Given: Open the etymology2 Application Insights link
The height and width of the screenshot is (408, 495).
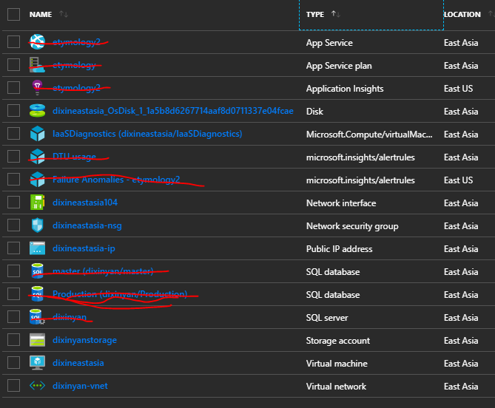Looking at the screenshot, I should click(x=76, y=88).
